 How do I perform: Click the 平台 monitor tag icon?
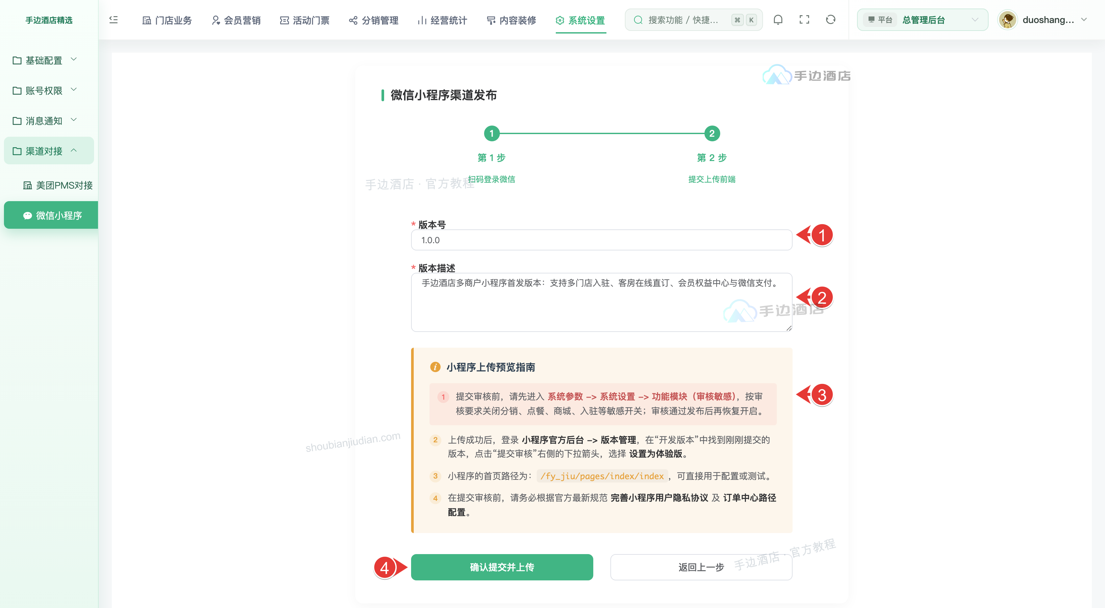click(871, 20)
